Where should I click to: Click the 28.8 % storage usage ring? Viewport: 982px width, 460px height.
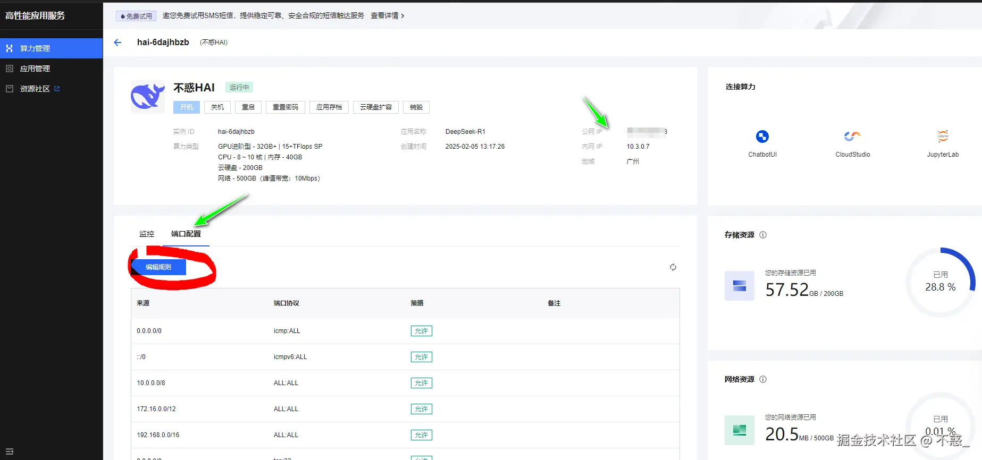941,282
